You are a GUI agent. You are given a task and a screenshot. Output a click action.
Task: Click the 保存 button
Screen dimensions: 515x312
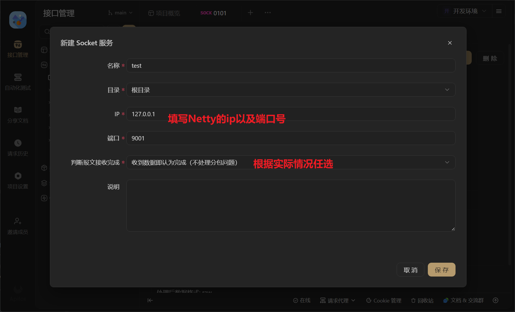click(x=441, y=270)
